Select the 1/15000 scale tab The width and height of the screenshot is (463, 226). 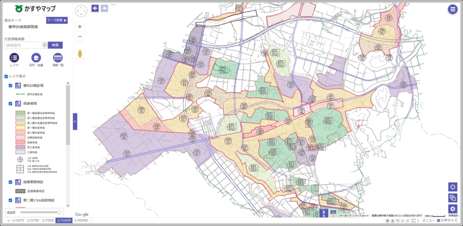pos(64,220)
